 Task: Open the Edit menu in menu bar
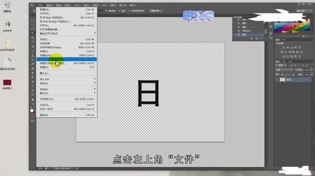coord(50,5)
